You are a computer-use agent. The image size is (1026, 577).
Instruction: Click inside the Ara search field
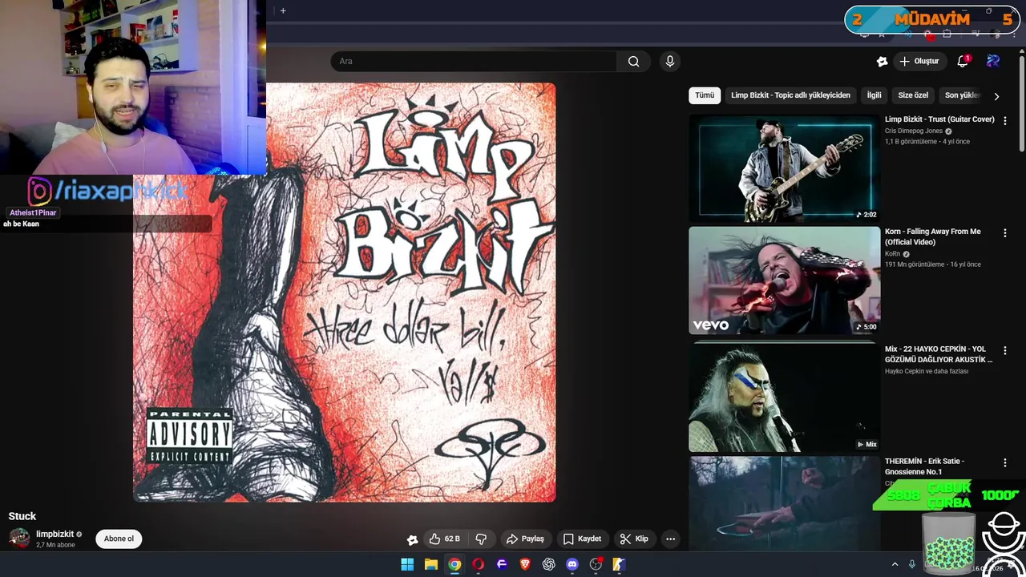click(473, 62)
